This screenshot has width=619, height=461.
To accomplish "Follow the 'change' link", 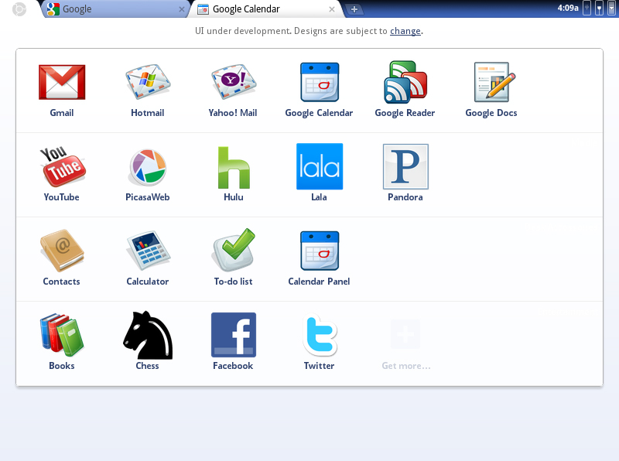I will (405, 31).
